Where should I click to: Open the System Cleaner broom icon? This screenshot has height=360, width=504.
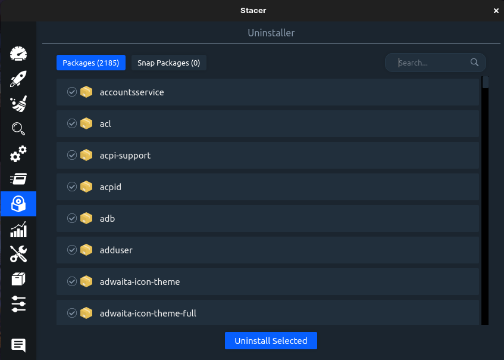18,104
